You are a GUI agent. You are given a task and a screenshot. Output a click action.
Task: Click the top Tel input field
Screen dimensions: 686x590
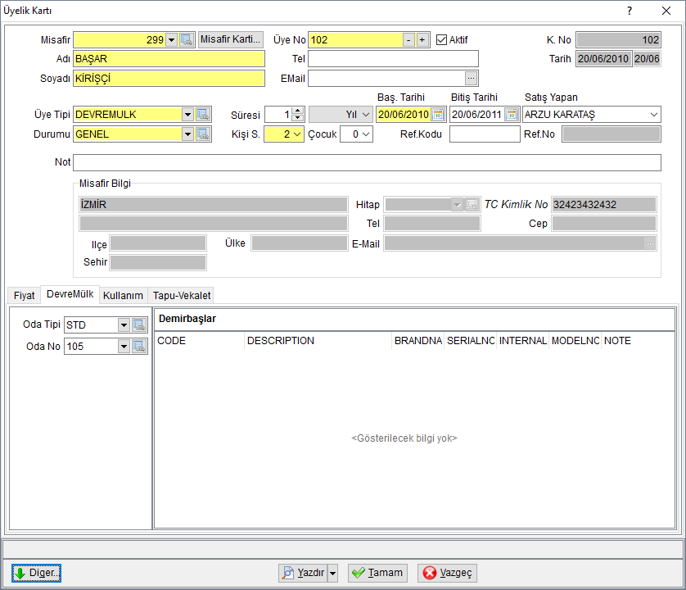tap(393, 59)
